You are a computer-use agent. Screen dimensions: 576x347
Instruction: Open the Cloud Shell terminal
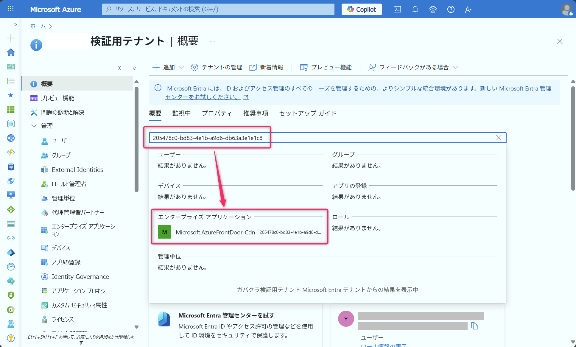coord(397,9)
